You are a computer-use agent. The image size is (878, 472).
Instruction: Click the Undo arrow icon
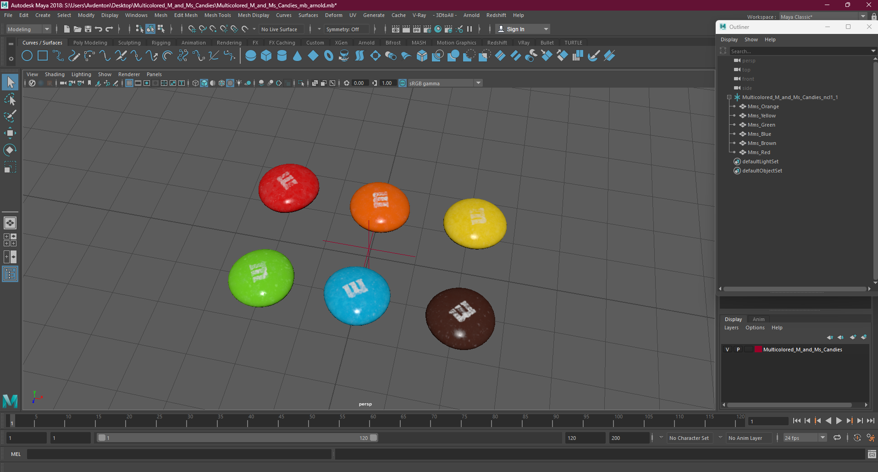99,29
